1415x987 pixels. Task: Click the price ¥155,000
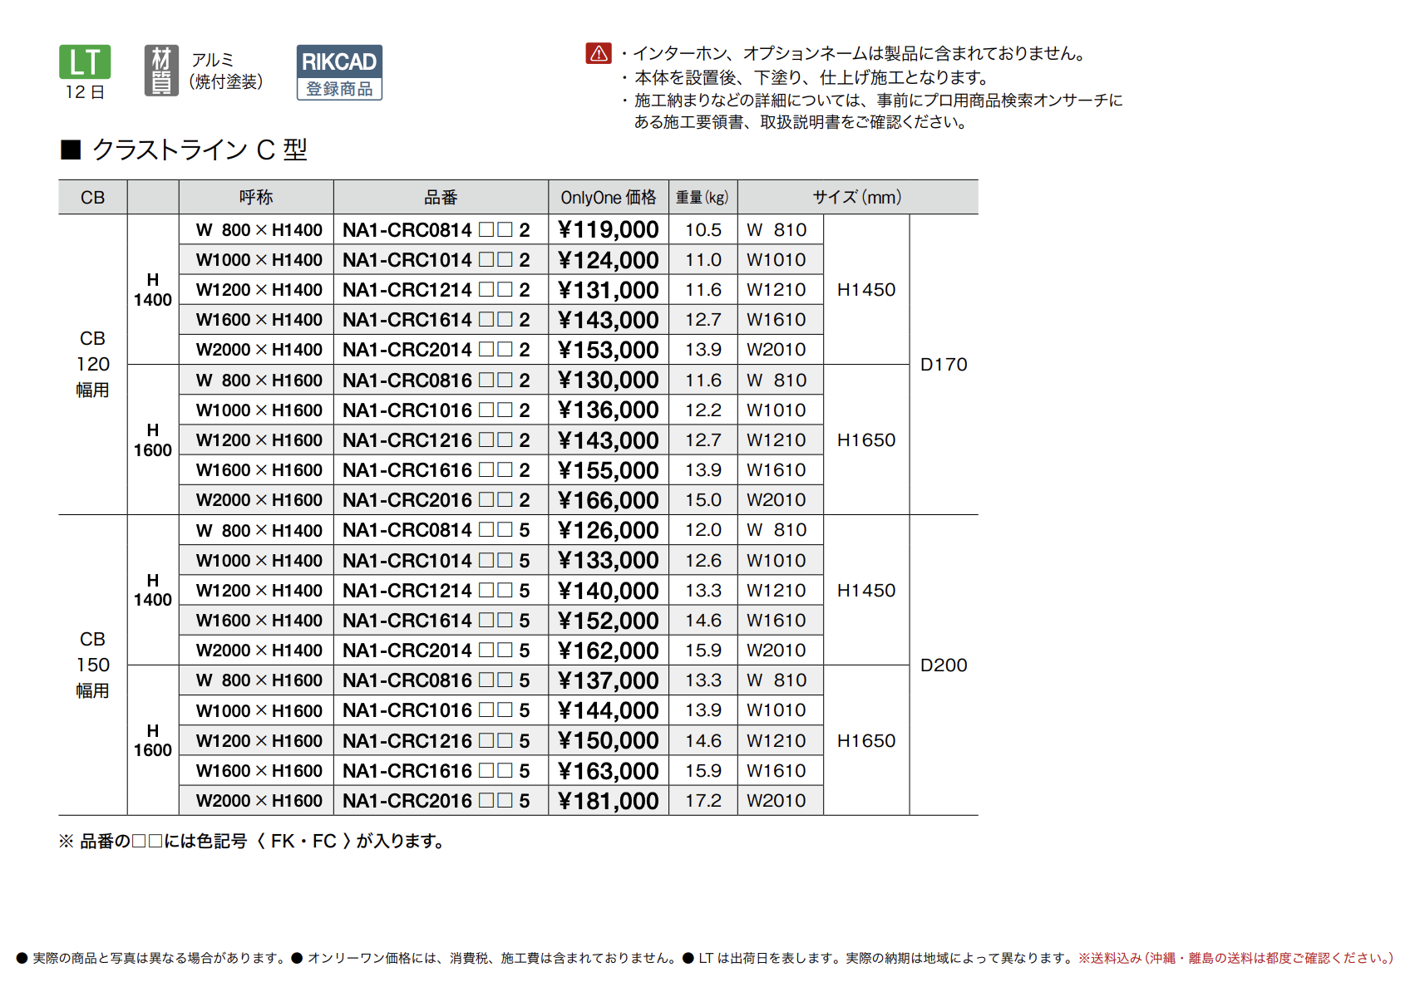pyautogui.click(x=609, y=470)
